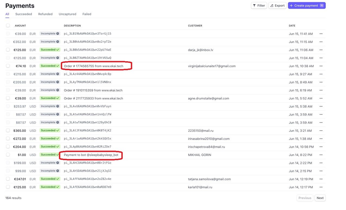346x210 pixels.
Task: Click customer agne.drumstaite@gmail.com
Action: pos(208,98)
